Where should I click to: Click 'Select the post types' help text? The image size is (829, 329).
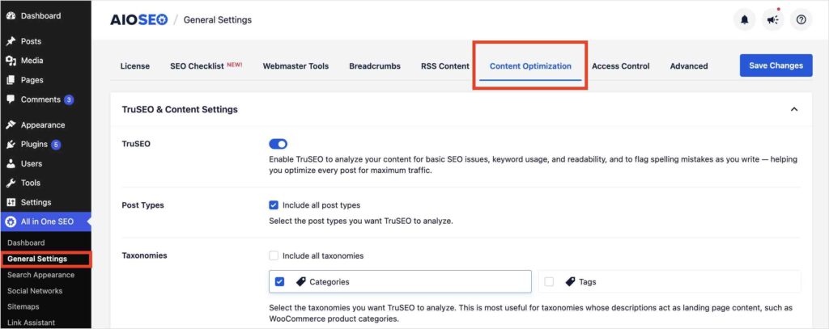click(x=361, y=221)
